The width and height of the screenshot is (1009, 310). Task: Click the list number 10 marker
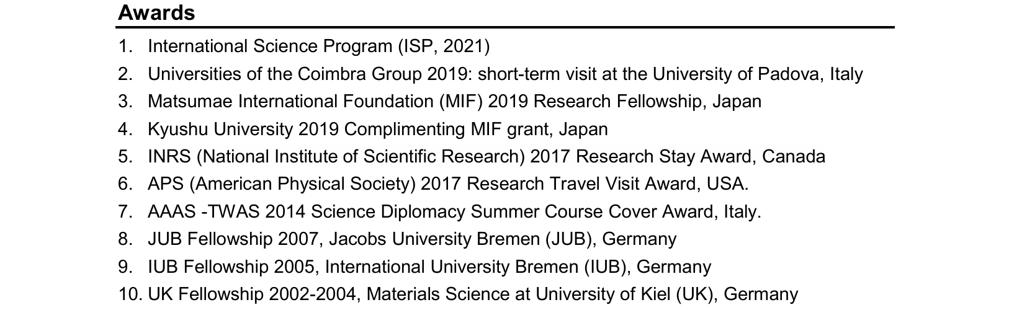pyautogui.click(x=130, y=294)
